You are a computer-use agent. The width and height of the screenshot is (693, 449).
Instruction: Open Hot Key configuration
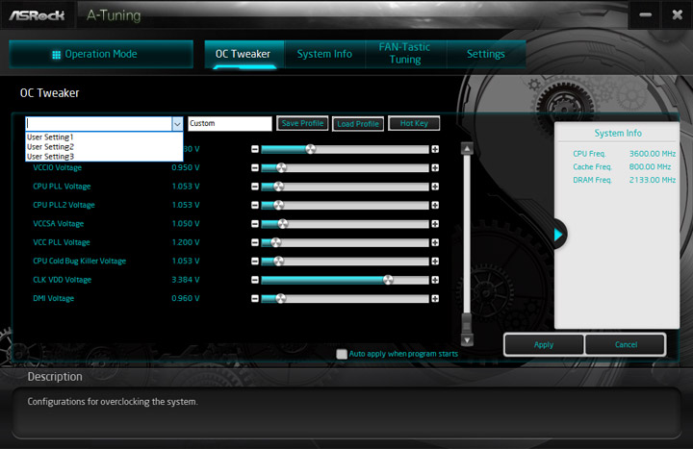tap(414, 124)
